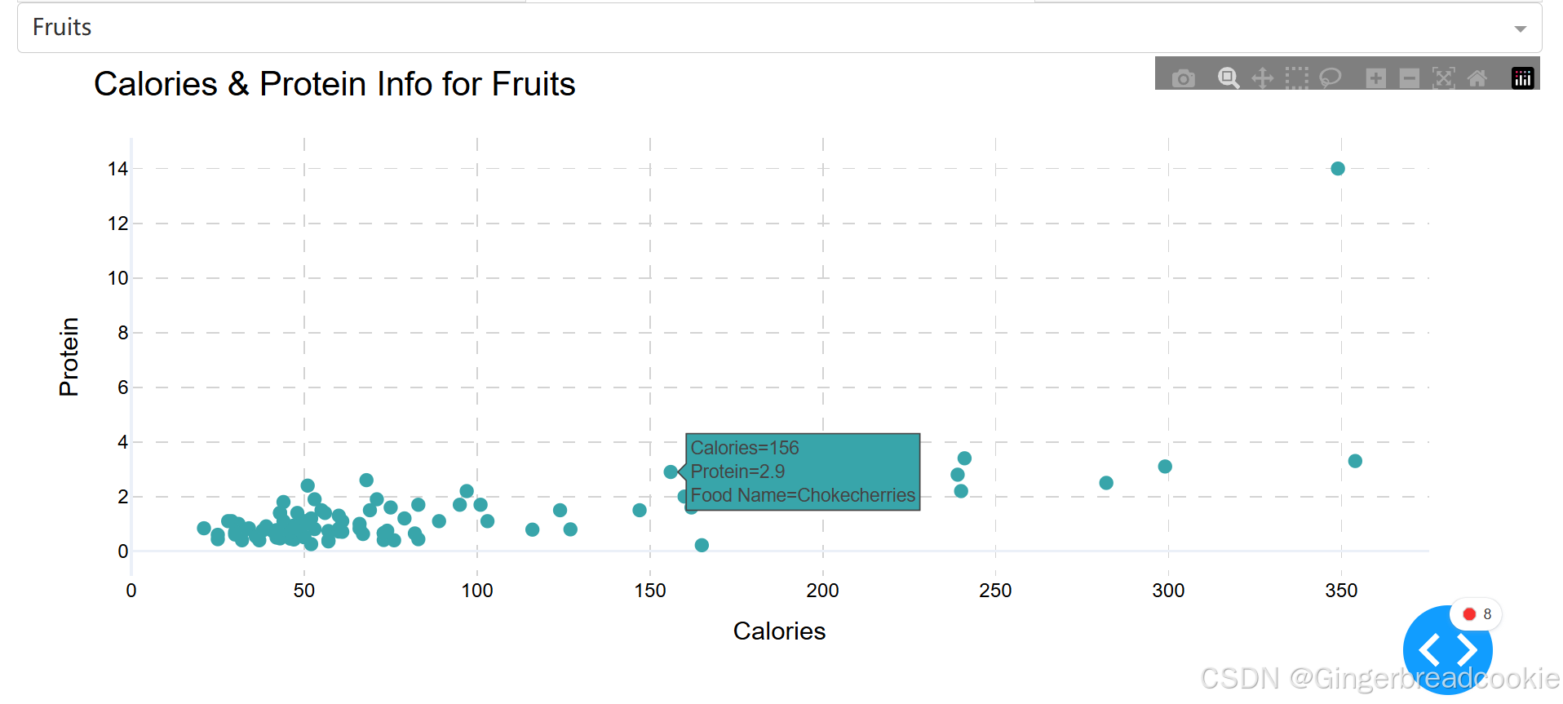
Task: Zoom in using the plus icon
Action: (x=1375, y=78)
